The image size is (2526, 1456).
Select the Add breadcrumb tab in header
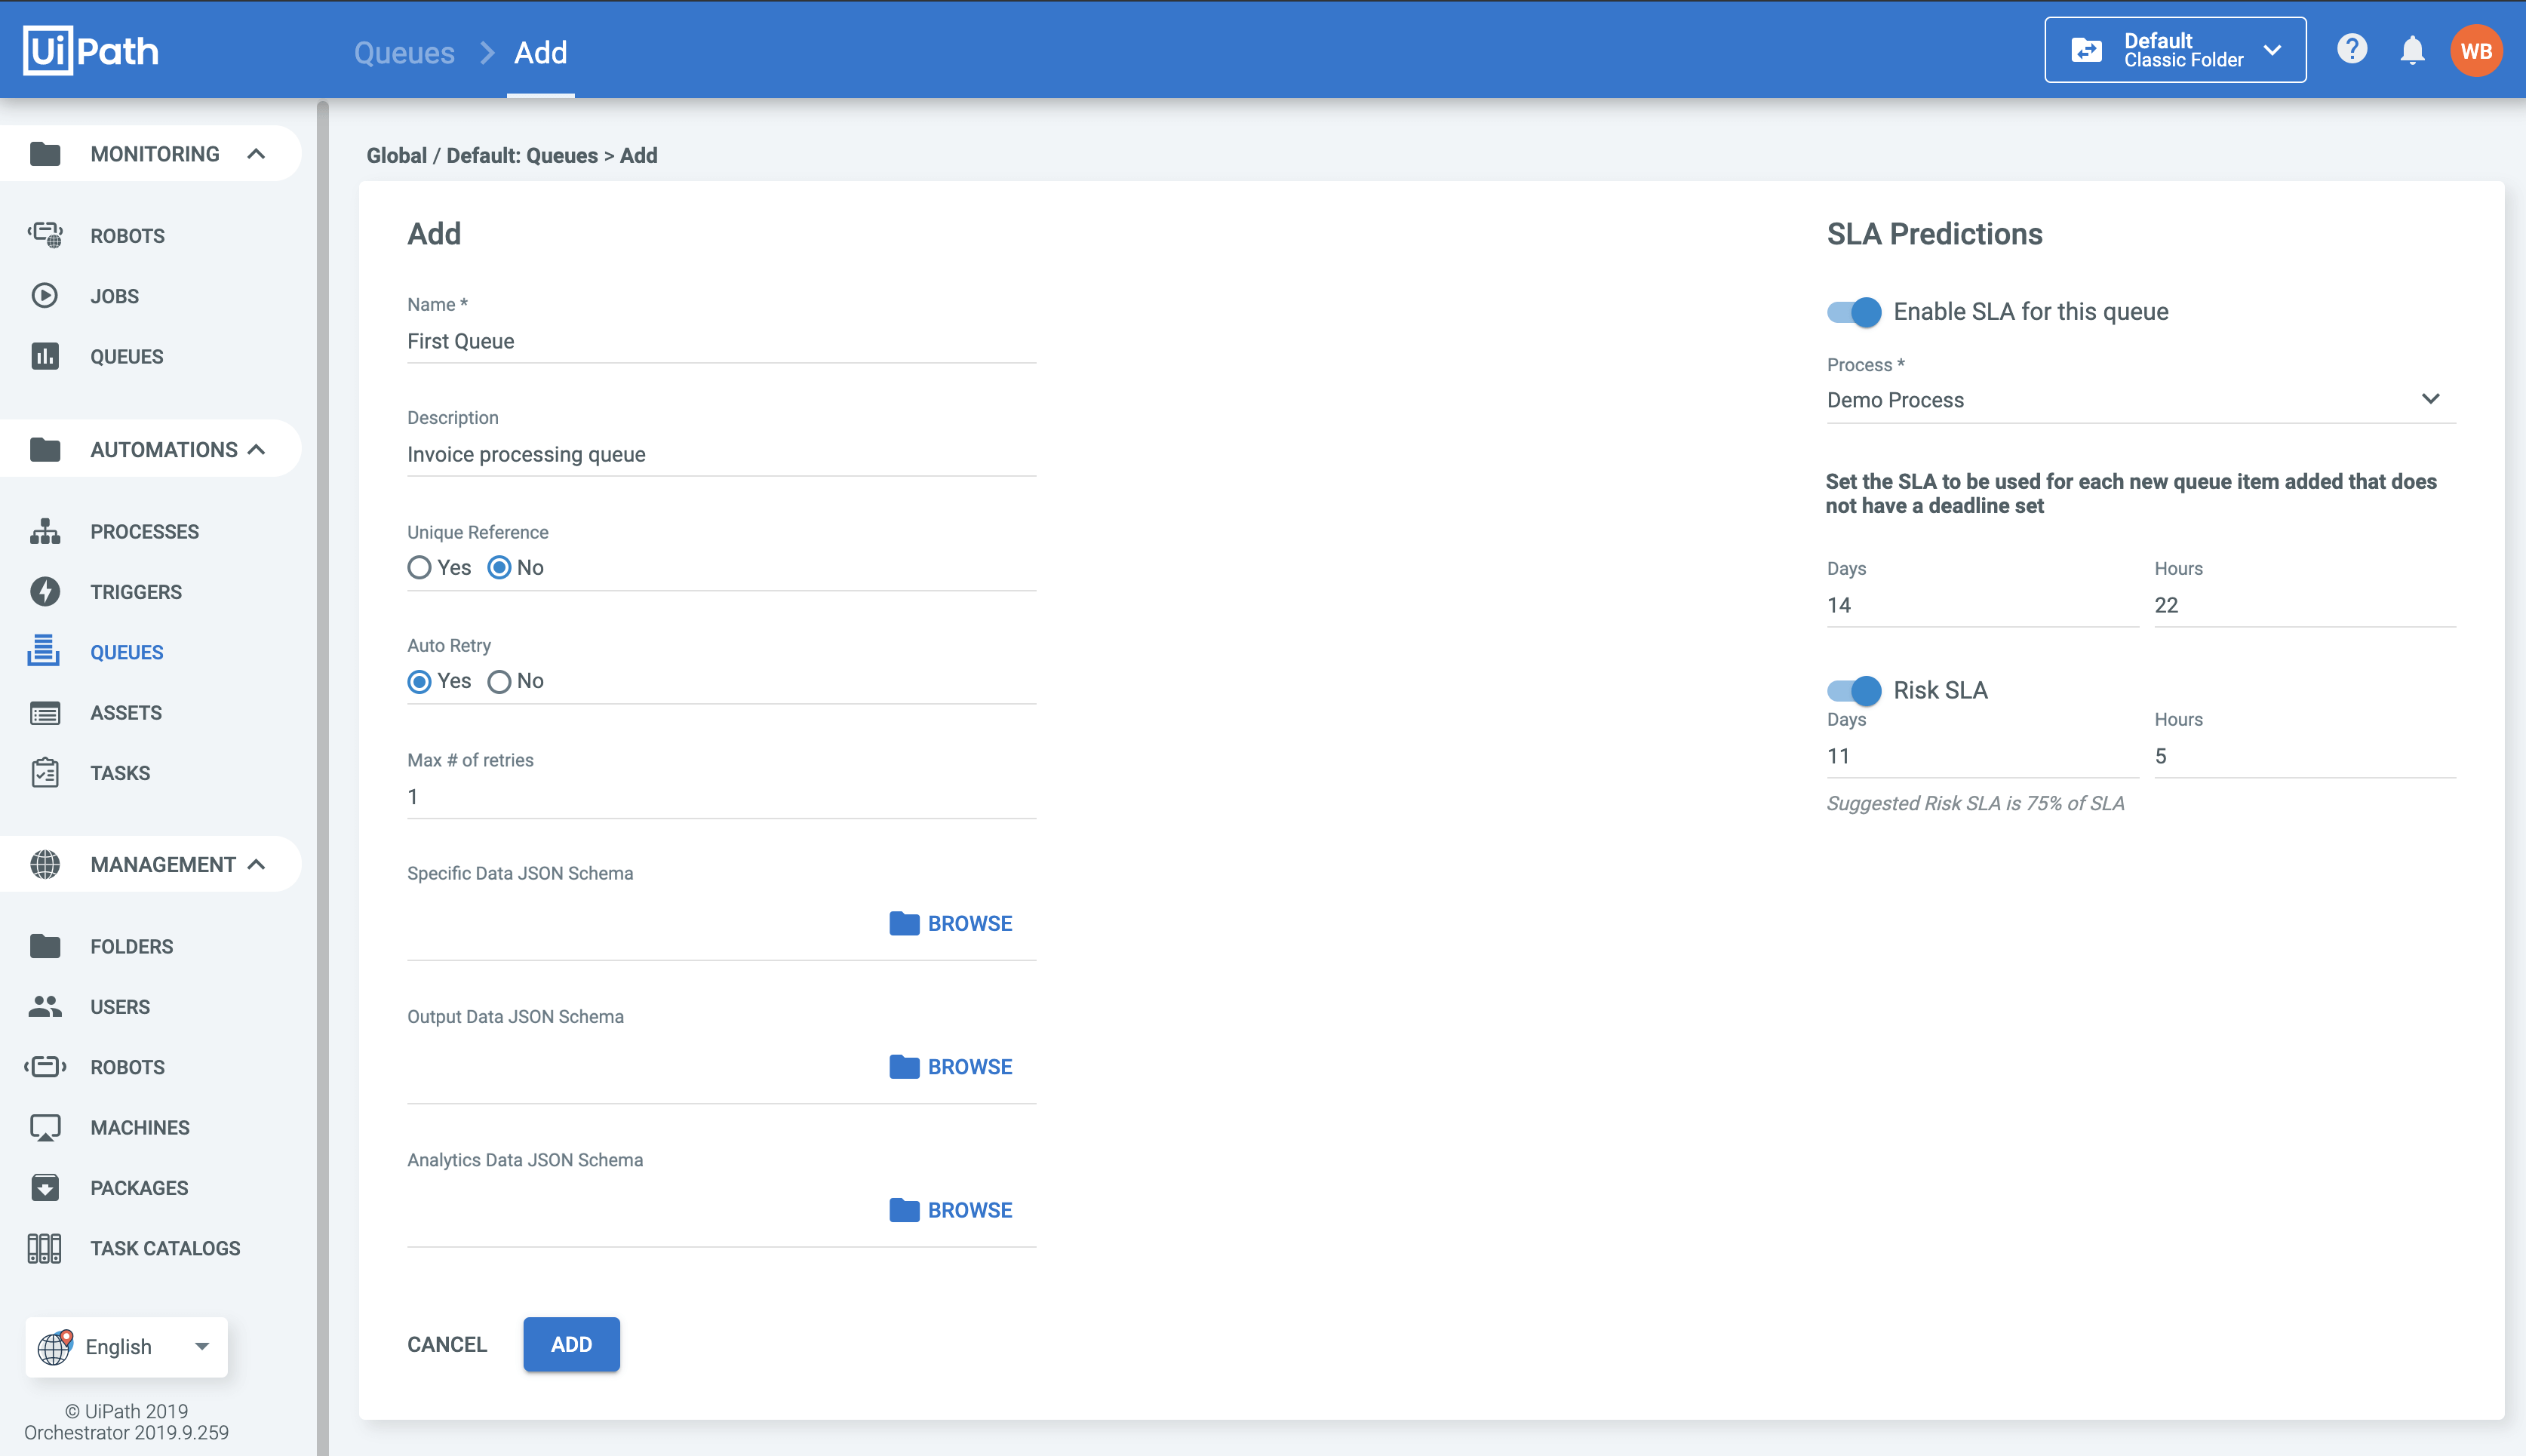point(540,52)
